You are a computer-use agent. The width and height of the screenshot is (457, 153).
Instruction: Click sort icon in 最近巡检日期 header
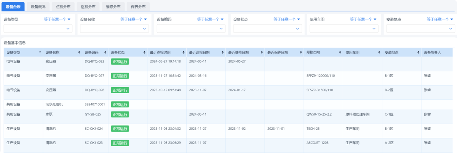coord(223,52)
